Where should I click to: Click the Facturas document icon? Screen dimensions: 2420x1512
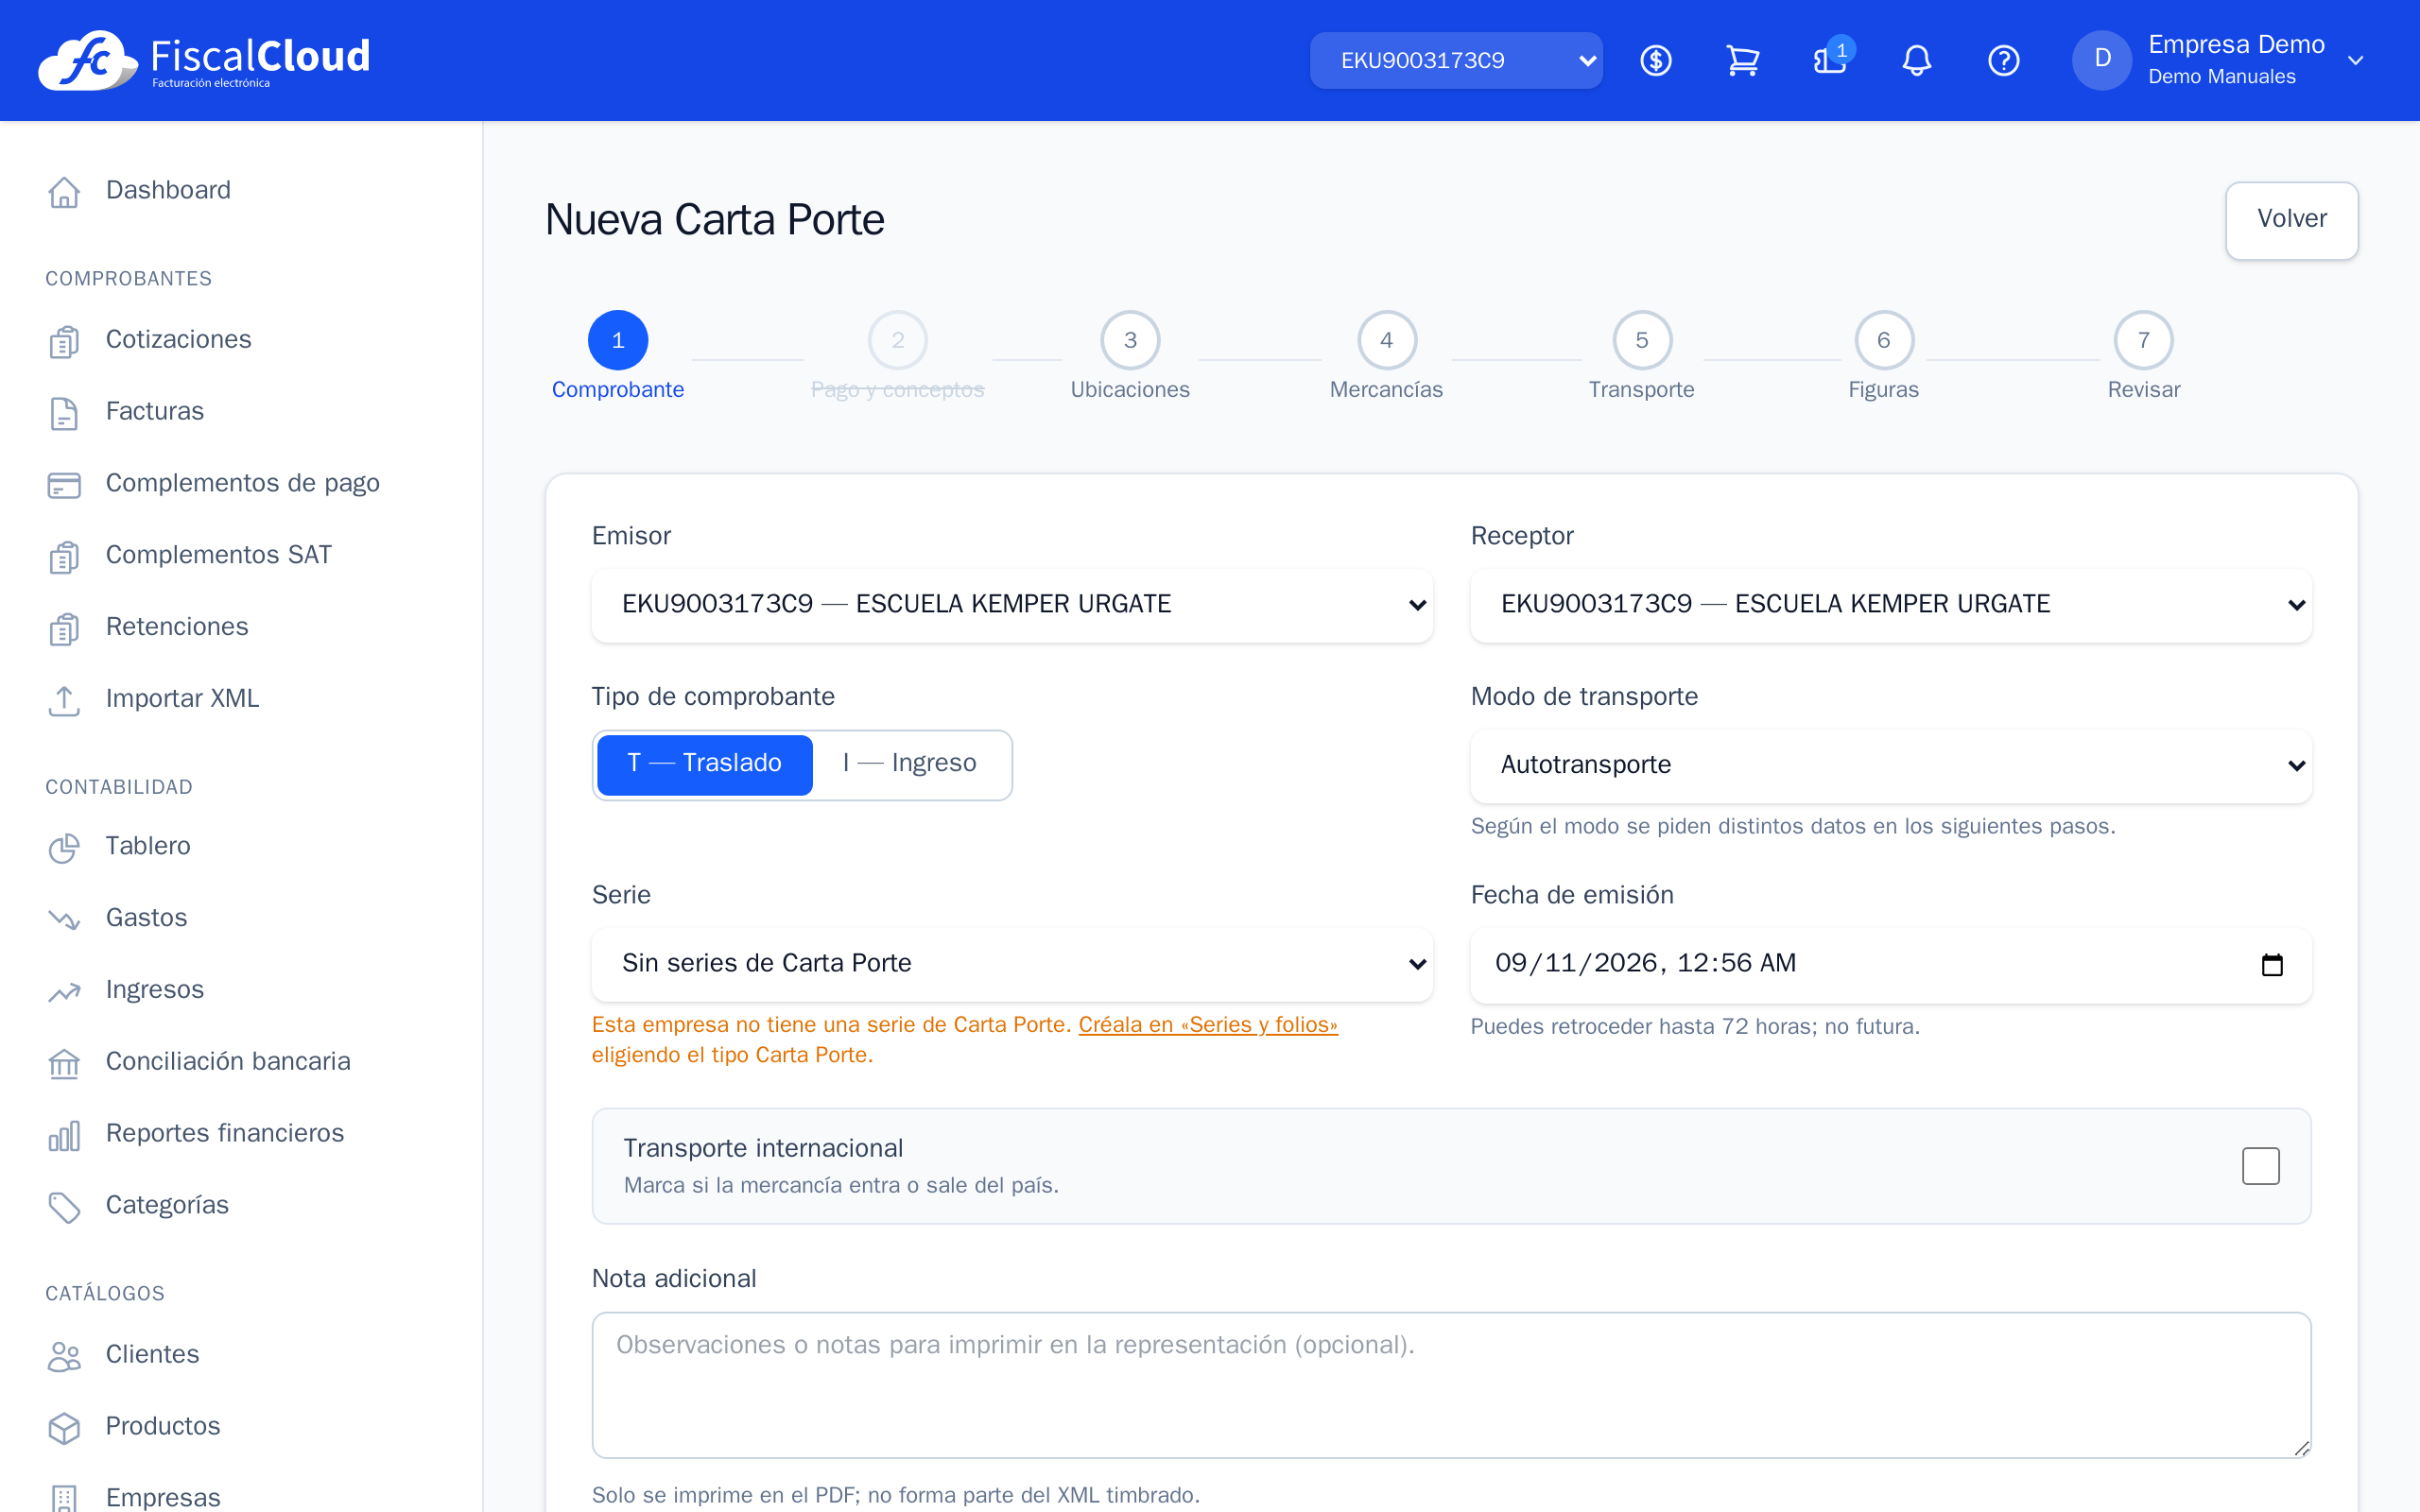pos(64,412)
